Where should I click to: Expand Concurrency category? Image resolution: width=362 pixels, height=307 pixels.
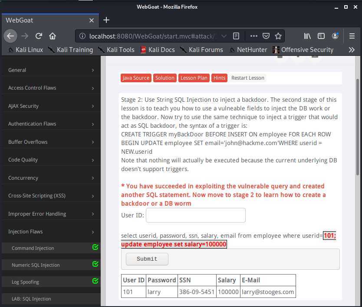pyautogui.click(x=52, y=178)
